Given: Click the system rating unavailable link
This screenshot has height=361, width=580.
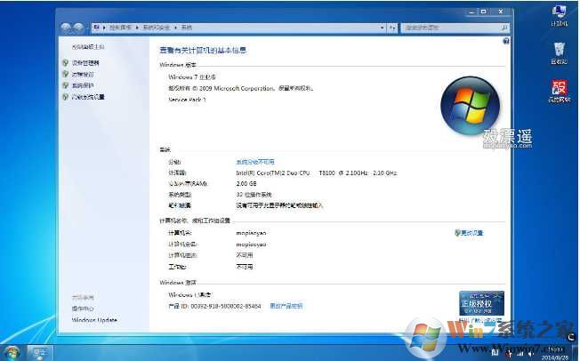Looking at the screenshot, I should (254, 162).
